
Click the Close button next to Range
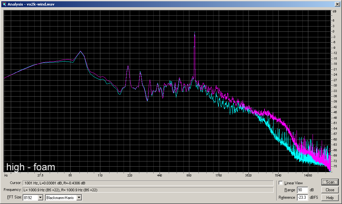[x=330, y=190]
